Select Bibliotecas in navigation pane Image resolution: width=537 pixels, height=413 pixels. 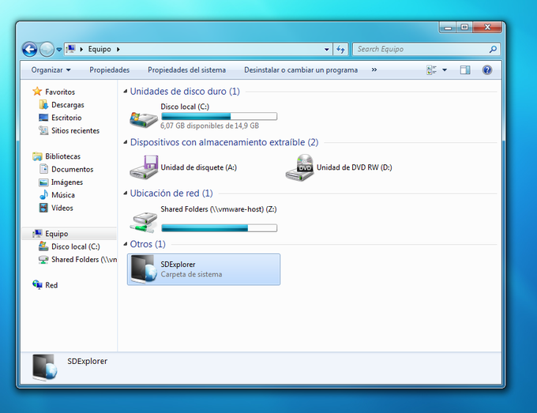63,156
